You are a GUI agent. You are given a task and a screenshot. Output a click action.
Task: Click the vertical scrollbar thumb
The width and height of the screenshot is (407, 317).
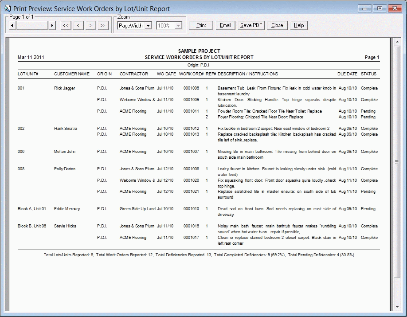[397, 161]
